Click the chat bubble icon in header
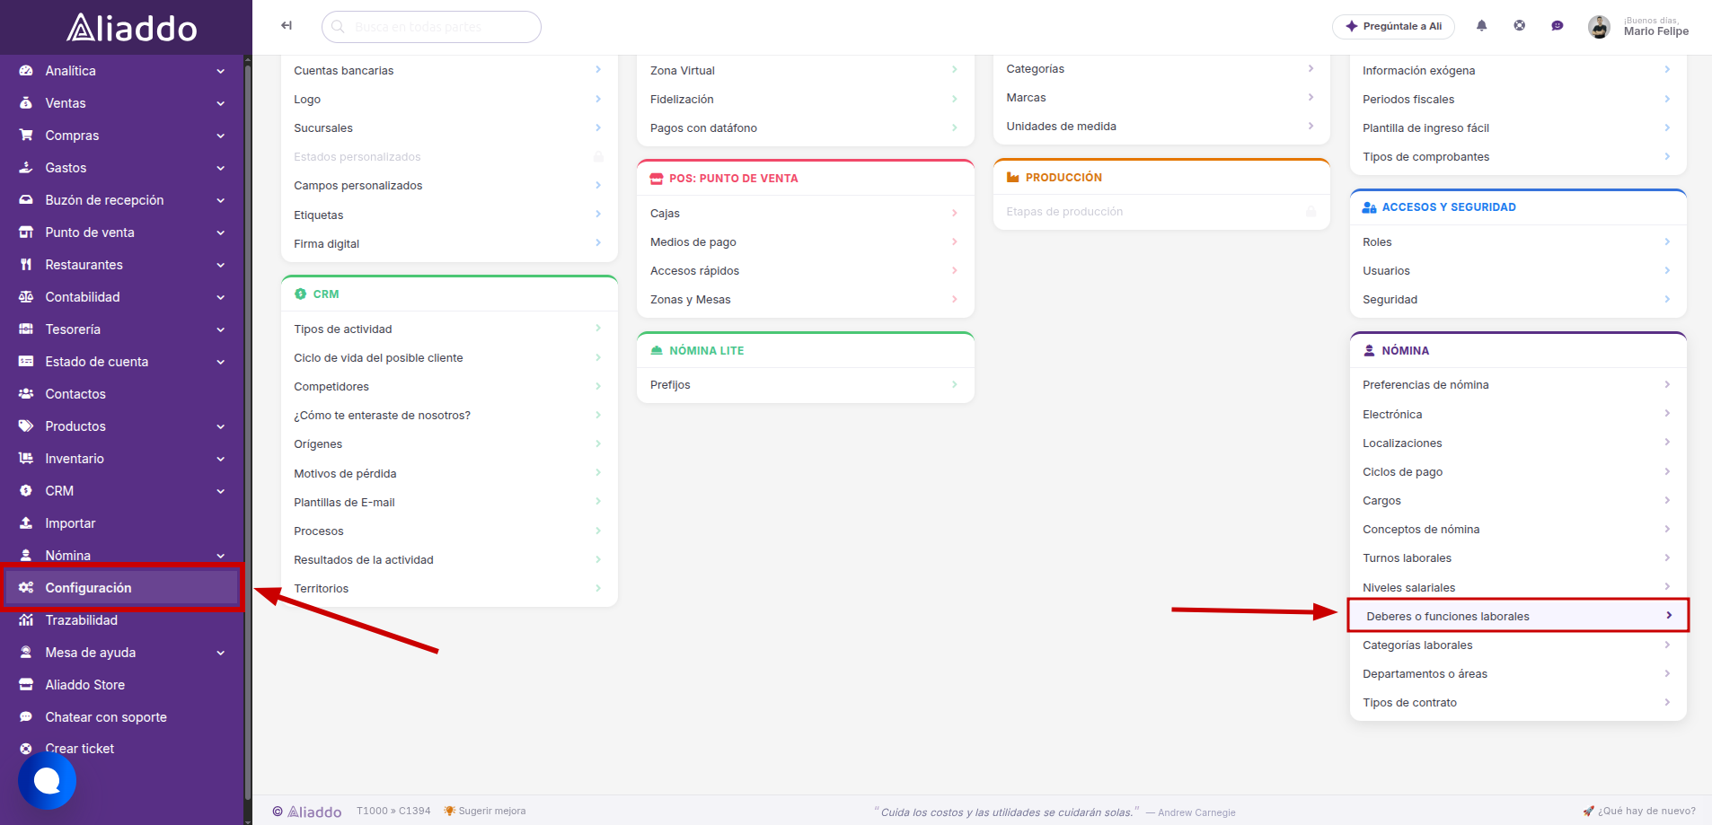This screenshot has width=1712, height=825. (x=1557, y=26)
